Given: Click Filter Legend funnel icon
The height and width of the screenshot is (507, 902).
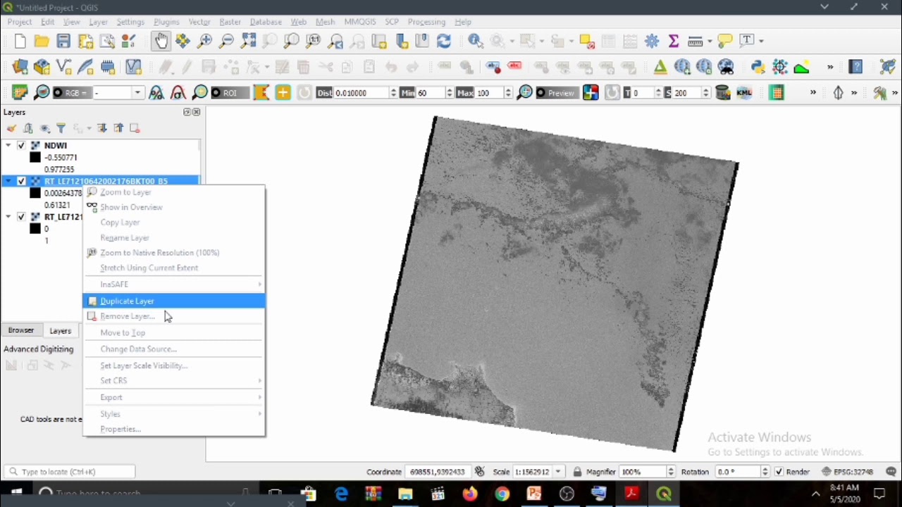Looking at the screenshot, I should [61, 128].
